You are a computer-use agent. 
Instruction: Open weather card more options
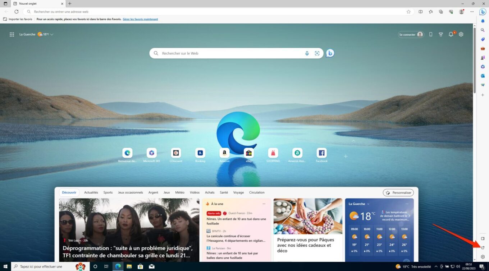[407, 204]
